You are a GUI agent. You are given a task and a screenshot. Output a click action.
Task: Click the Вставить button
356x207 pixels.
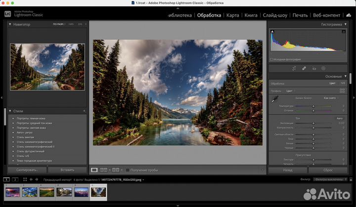tap(67, 170)
